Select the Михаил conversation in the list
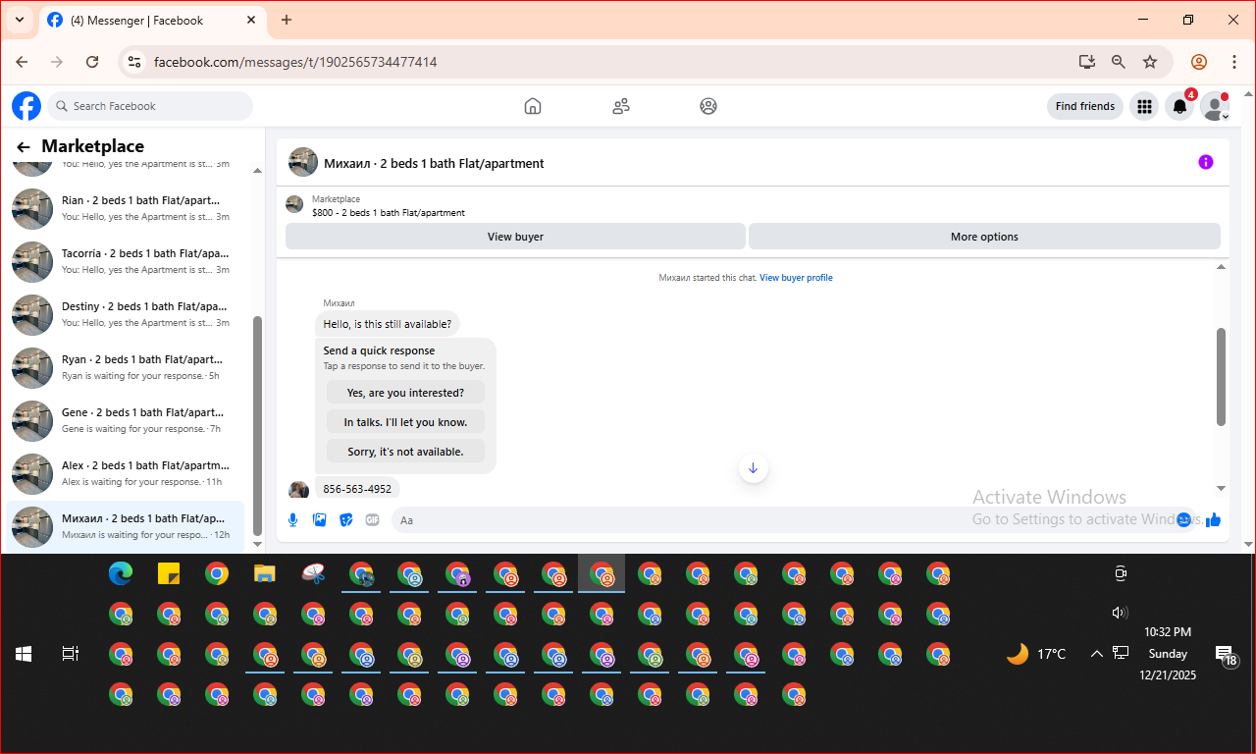1256x754 pixels. 126,526
